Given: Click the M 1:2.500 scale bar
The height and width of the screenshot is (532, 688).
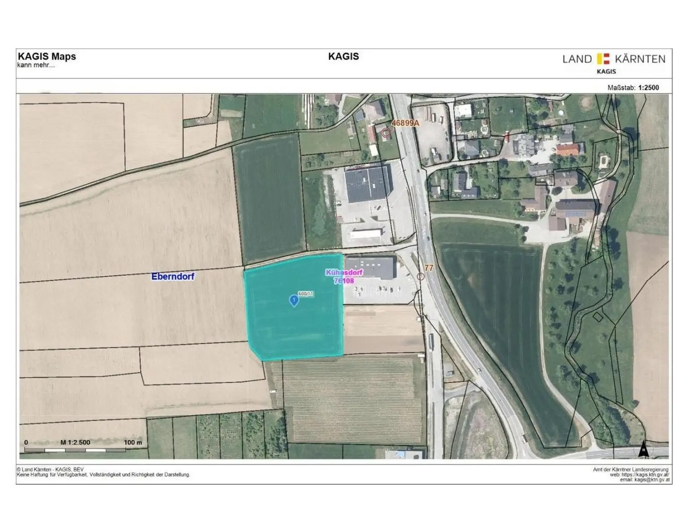Looking at the screenshot, I should [75, 449].
